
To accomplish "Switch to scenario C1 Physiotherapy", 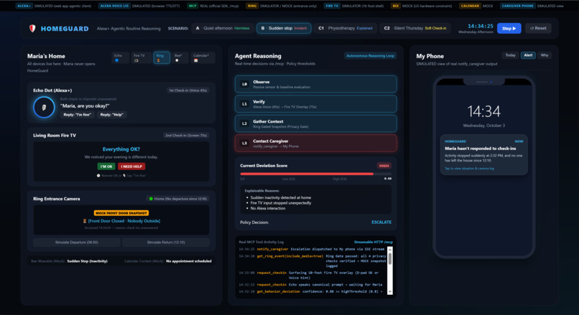I will (x=346, y=29).
